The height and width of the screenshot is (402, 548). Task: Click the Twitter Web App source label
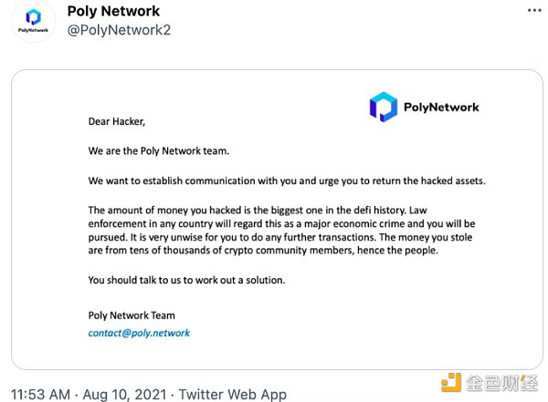coord(233,394)
